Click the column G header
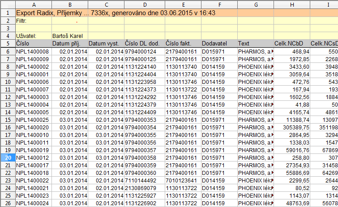This screenshot has height=207, width=338. (255, 4)
